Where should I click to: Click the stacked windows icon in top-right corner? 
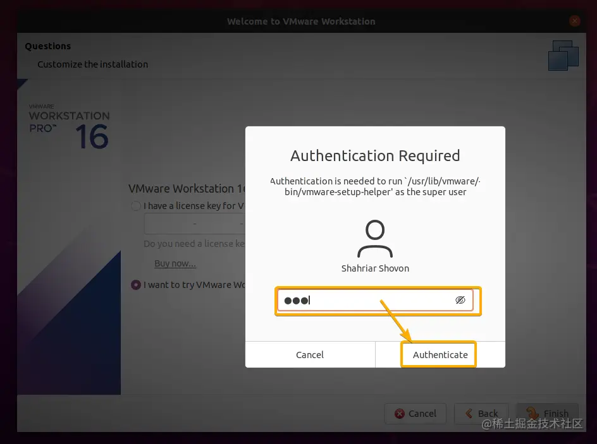click(x=563, y=55)
